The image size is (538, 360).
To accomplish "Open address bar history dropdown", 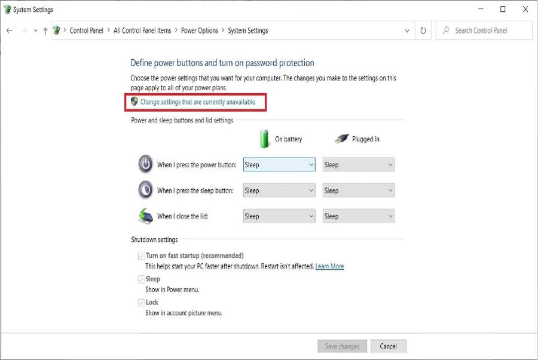I will (x=407, y=30).
